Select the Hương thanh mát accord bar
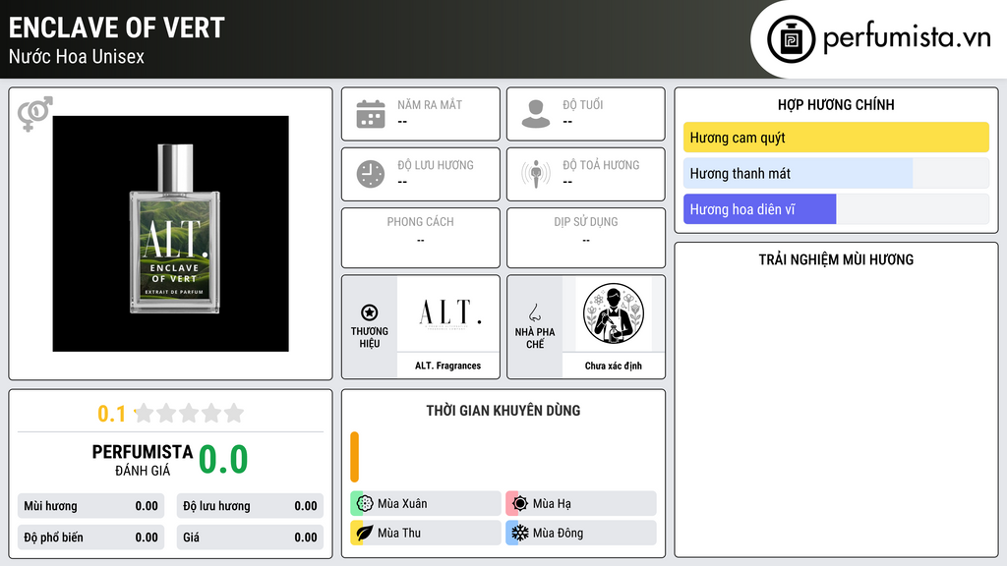This screenshot has width=1007, height=566. 836,173
